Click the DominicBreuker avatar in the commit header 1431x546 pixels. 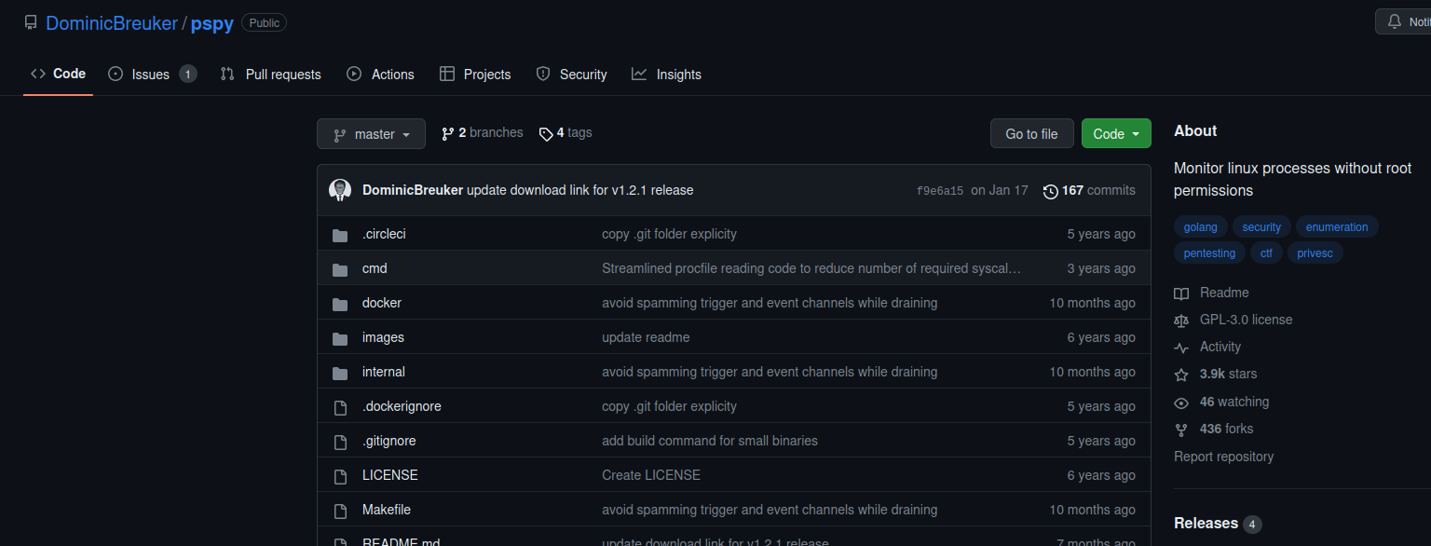(340, 190)
